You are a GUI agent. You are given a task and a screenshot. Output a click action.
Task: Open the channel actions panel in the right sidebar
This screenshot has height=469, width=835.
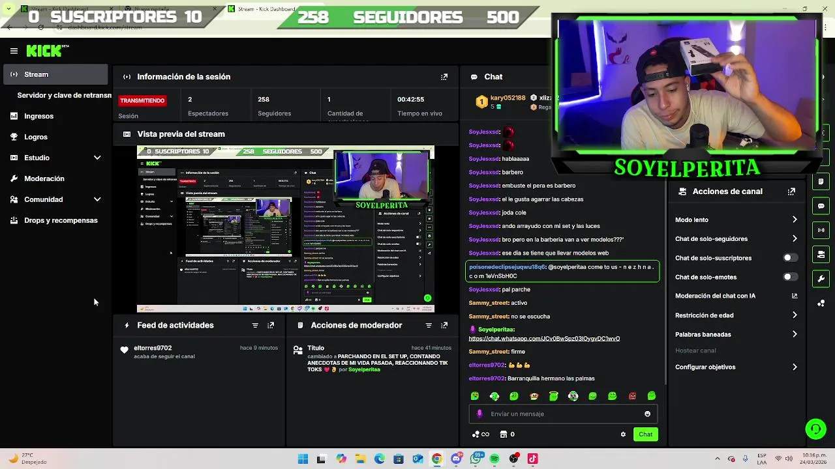[821, 254]
